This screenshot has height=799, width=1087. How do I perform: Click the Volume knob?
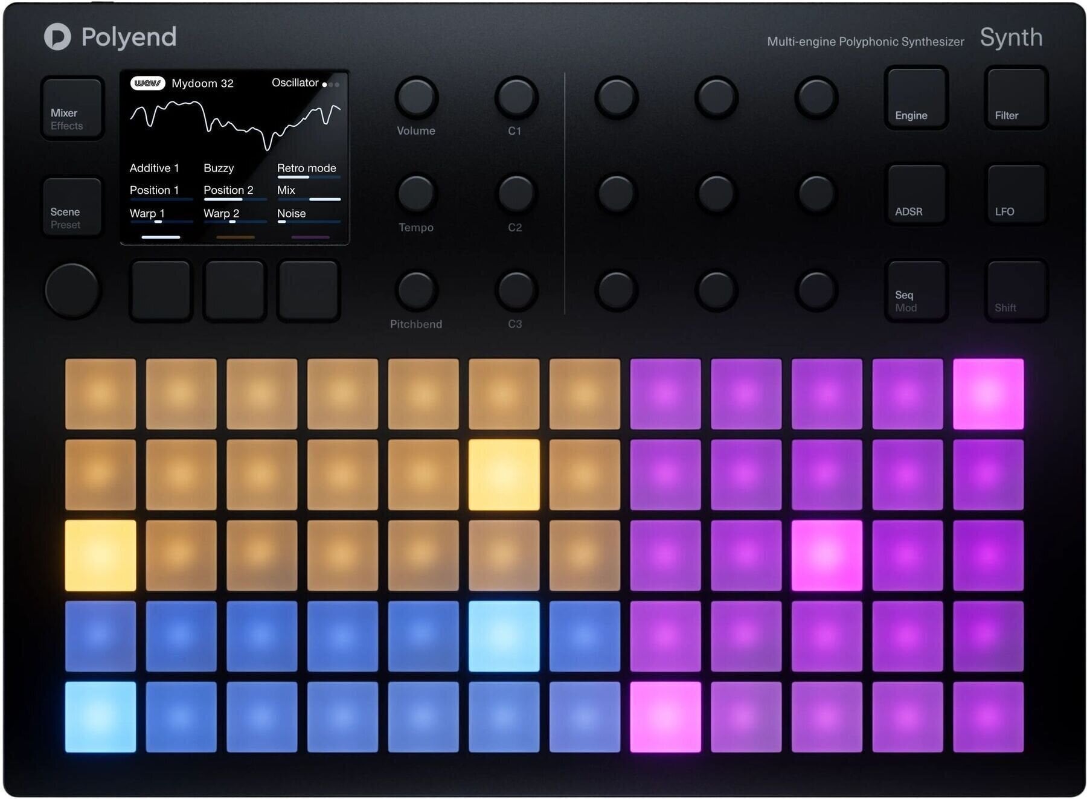click(x=415, y=98)
